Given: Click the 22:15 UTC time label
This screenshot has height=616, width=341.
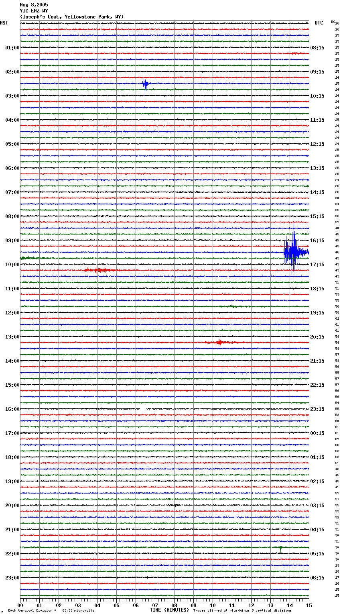Looking at the screenshot, I should [x=317, y=385].
